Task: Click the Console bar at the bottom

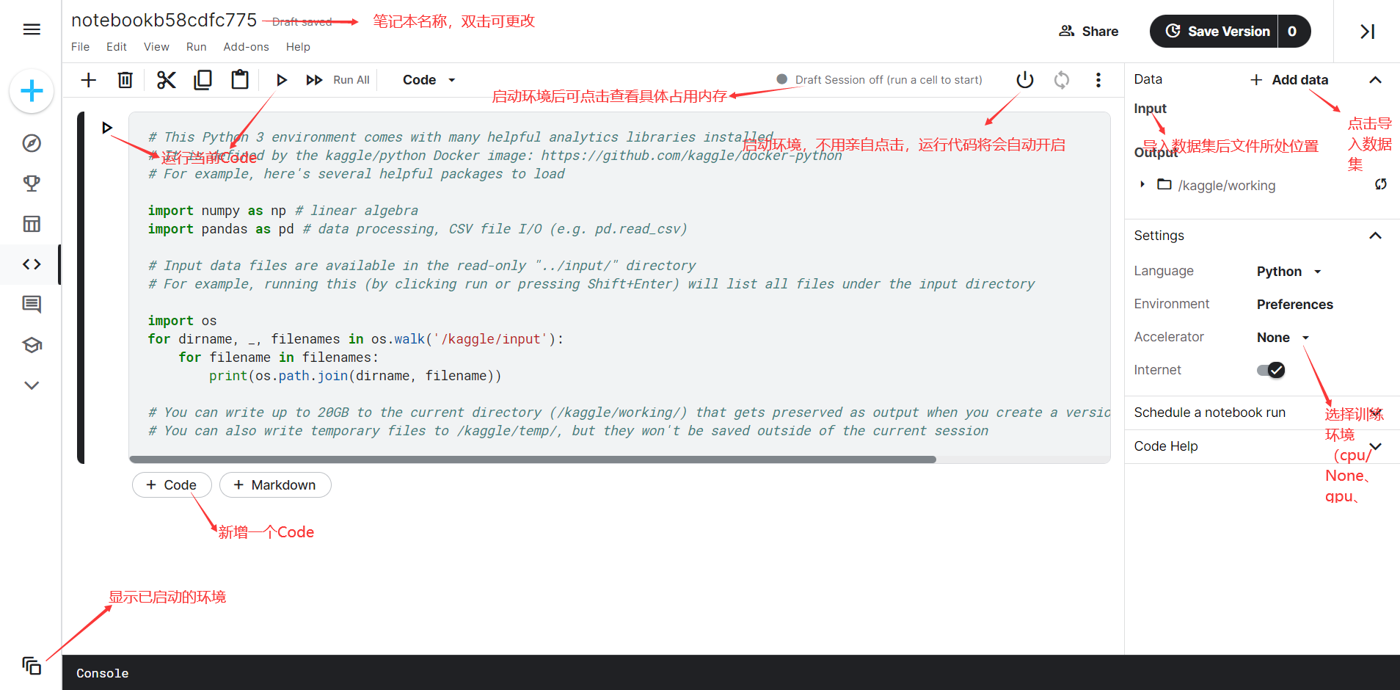Action: (102, 672)
